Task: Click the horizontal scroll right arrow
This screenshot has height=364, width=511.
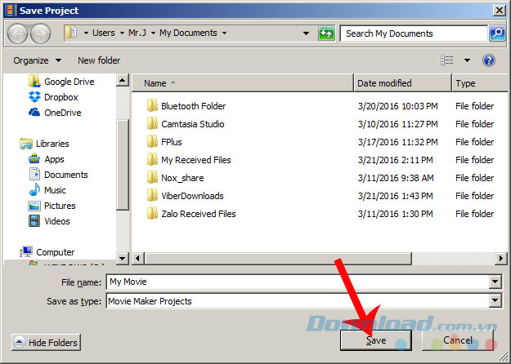Action: coord(501,259)
